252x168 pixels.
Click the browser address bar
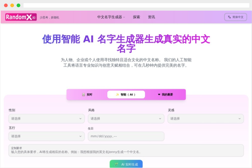136,5
